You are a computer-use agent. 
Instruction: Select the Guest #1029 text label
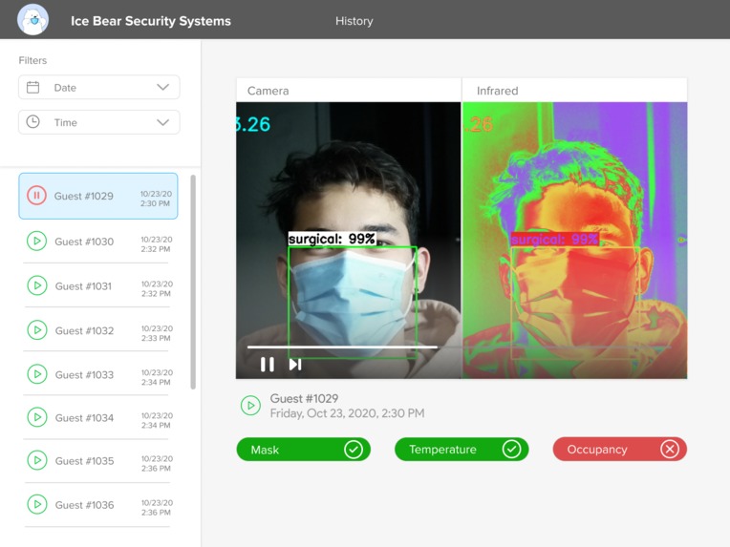(84, 197)
